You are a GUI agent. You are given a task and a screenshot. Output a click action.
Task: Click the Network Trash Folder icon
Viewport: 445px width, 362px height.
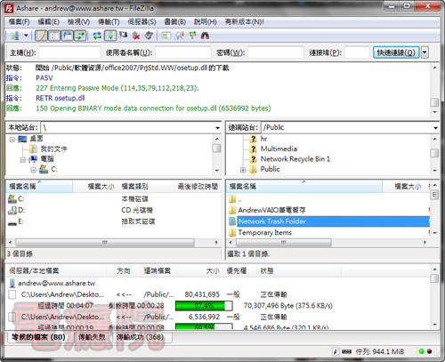click(x=232, y=221)
